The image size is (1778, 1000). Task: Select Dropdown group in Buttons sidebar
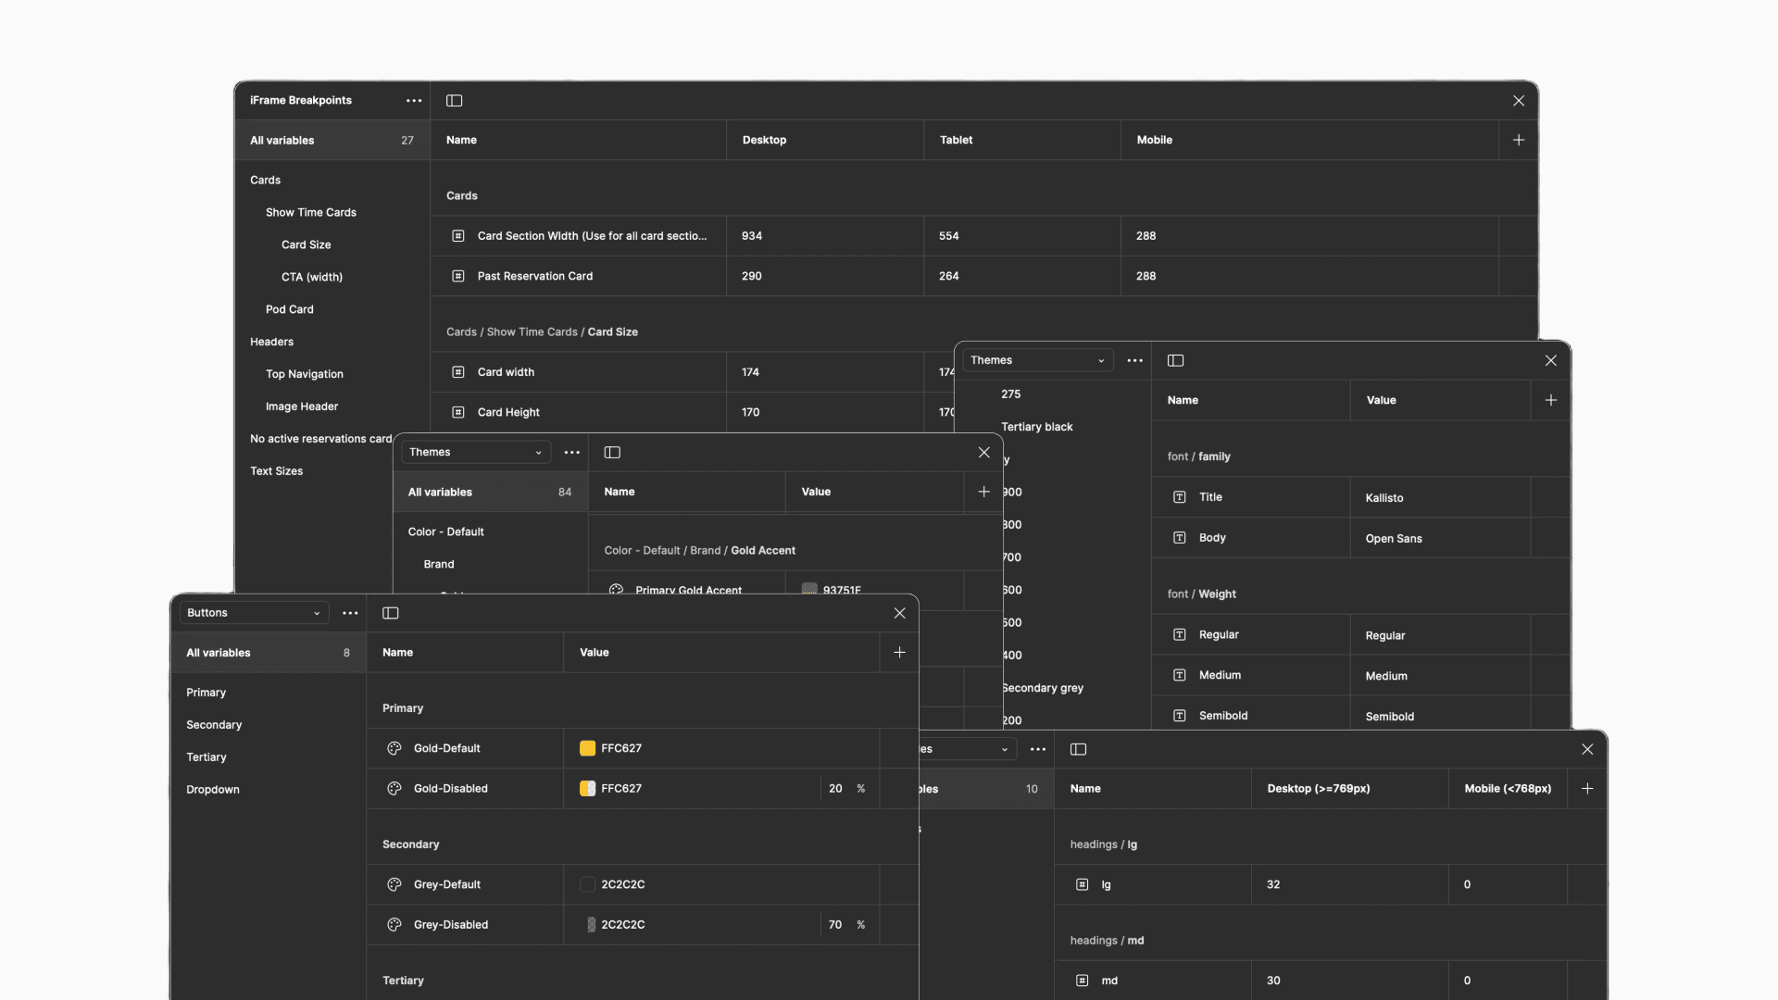[x=213, y=790]
